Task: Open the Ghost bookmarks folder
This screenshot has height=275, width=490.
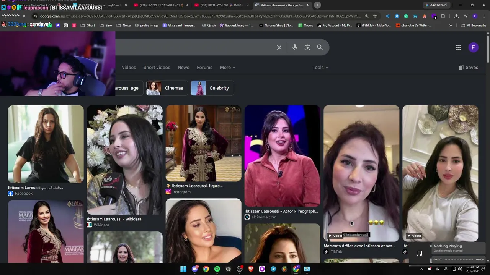Action: point(88,26)
